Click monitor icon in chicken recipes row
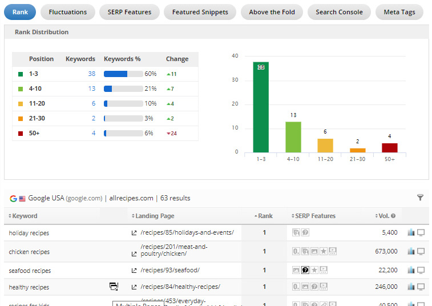 [421, 252]
